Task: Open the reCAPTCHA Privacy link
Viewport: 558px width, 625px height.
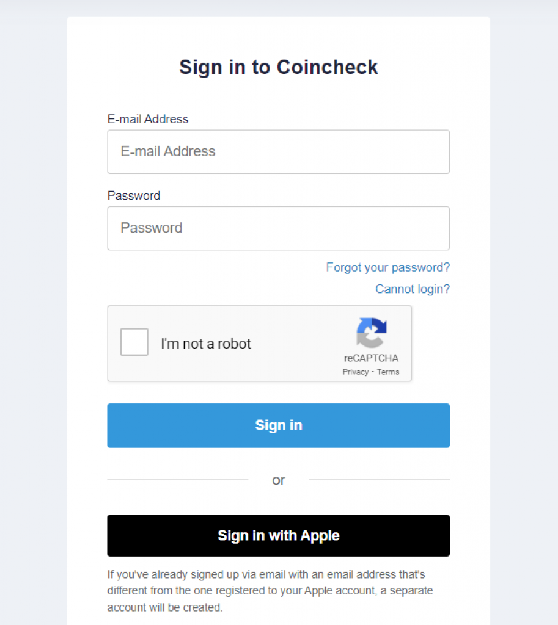Action: coord(355,372)
